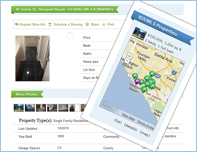Click the More Photos heading banner
The width and height of the screenshot is (197, 152).
coord(27,94)
